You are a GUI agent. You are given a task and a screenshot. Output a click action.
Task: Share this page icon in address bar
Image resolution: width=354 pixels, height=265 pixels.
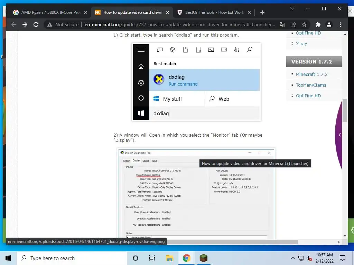(x=293, y=24)
